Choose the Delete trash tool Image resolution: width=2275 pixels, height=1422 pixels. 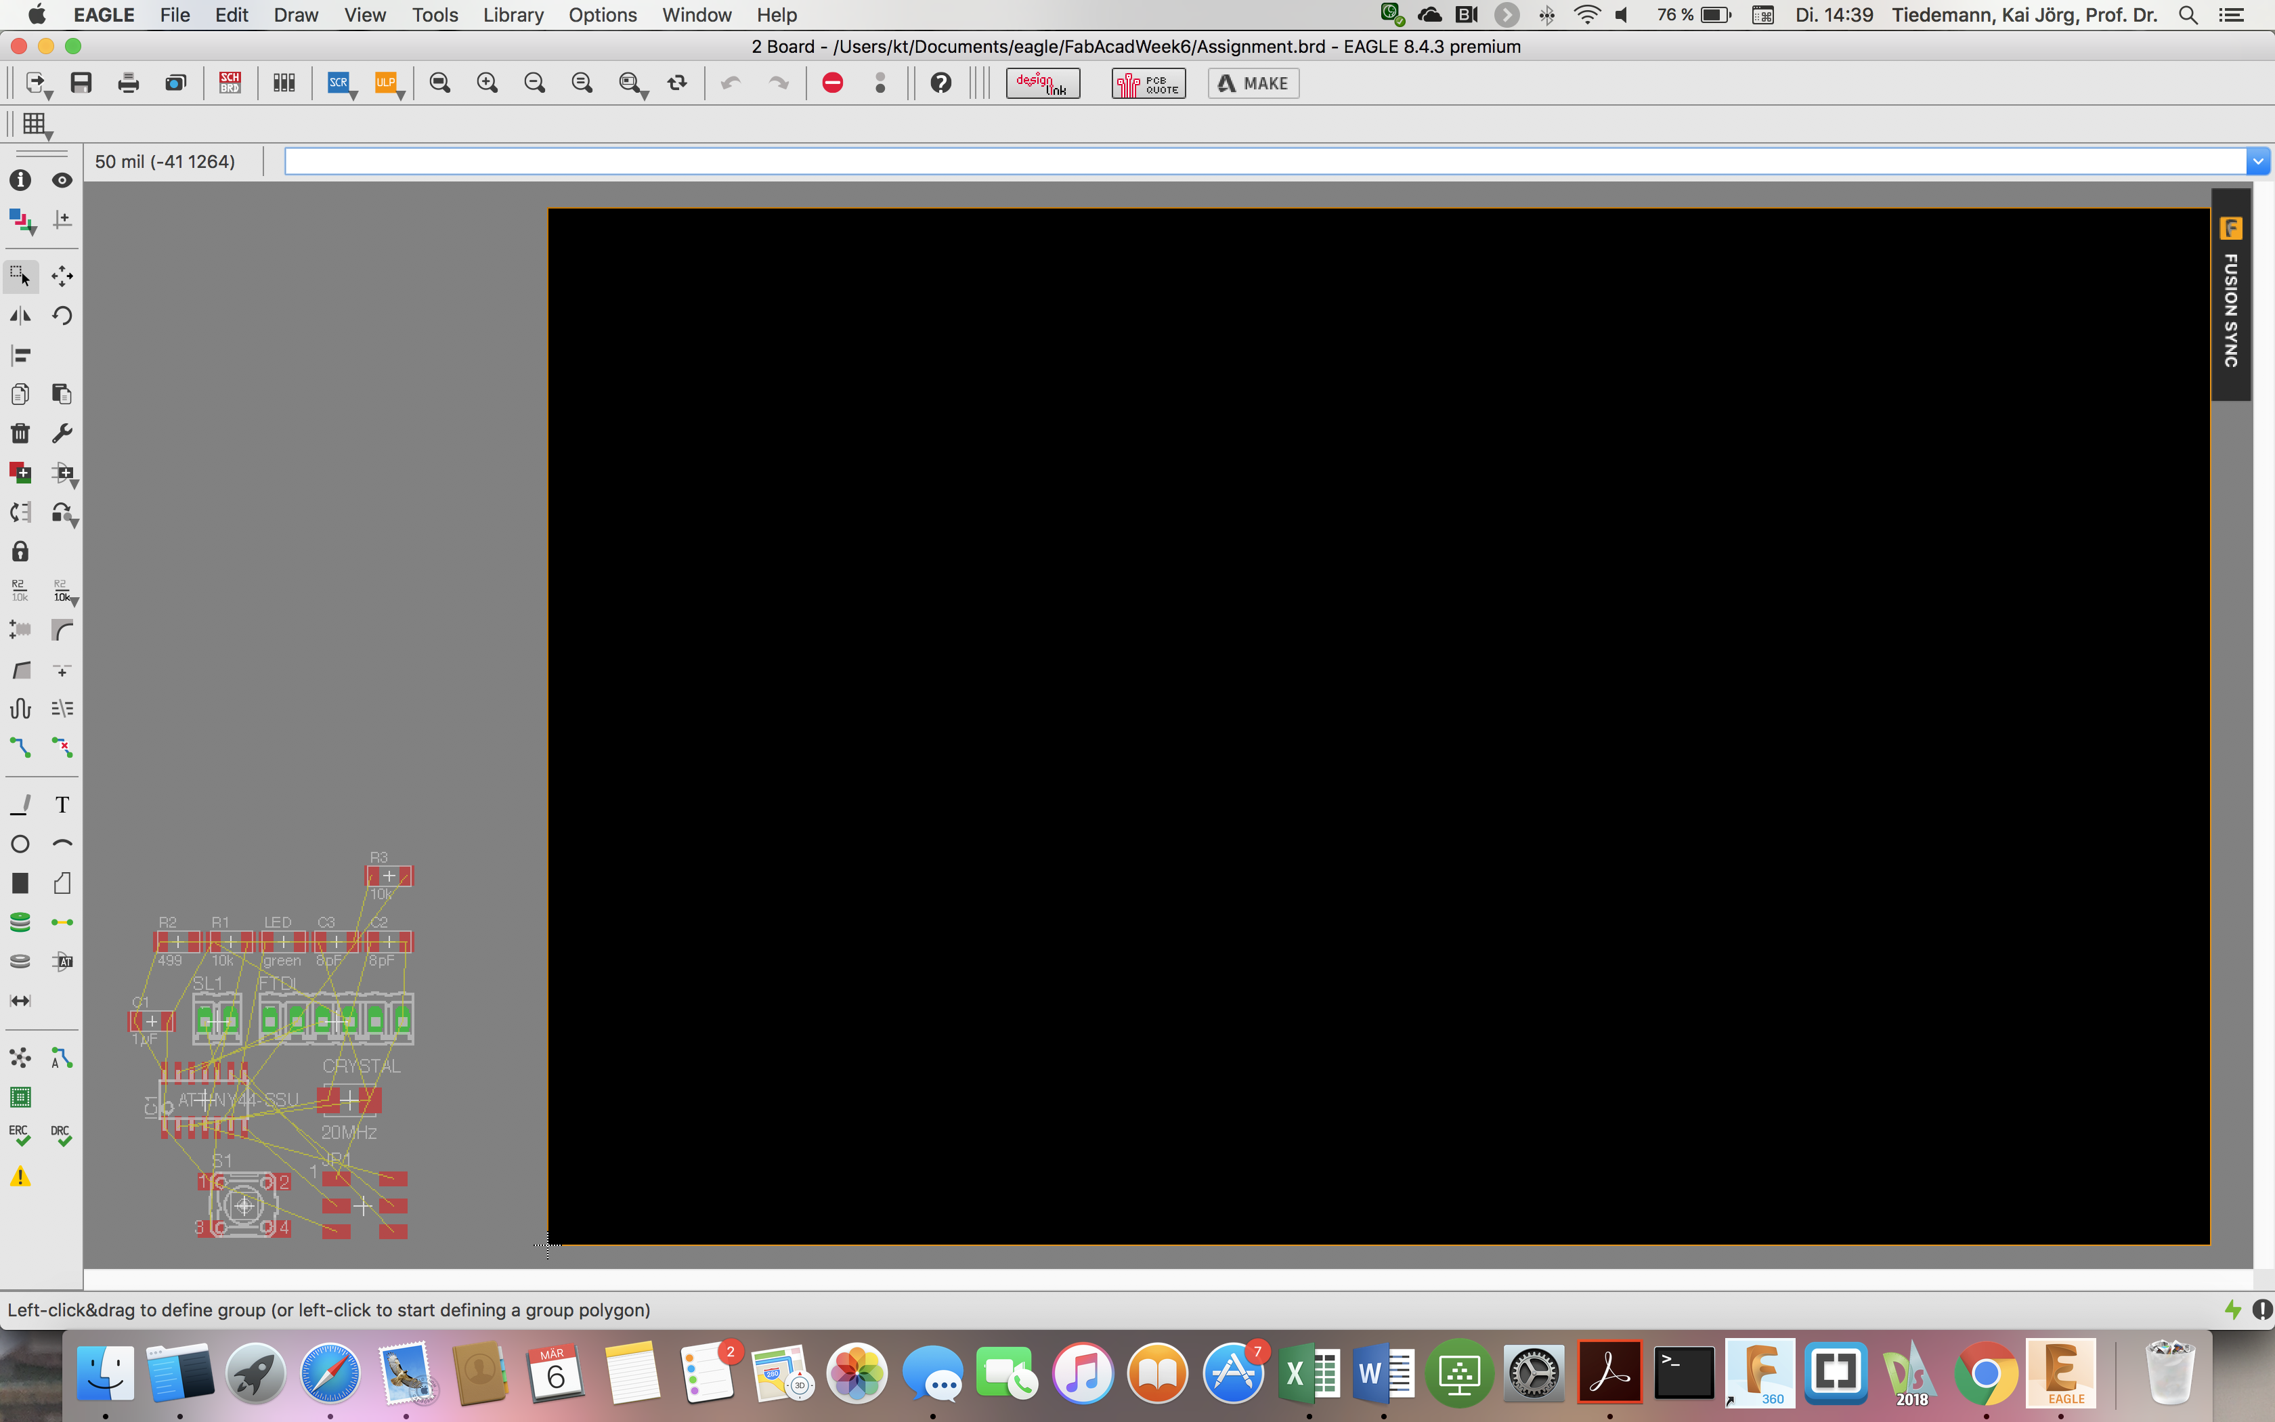coord(20,433)
